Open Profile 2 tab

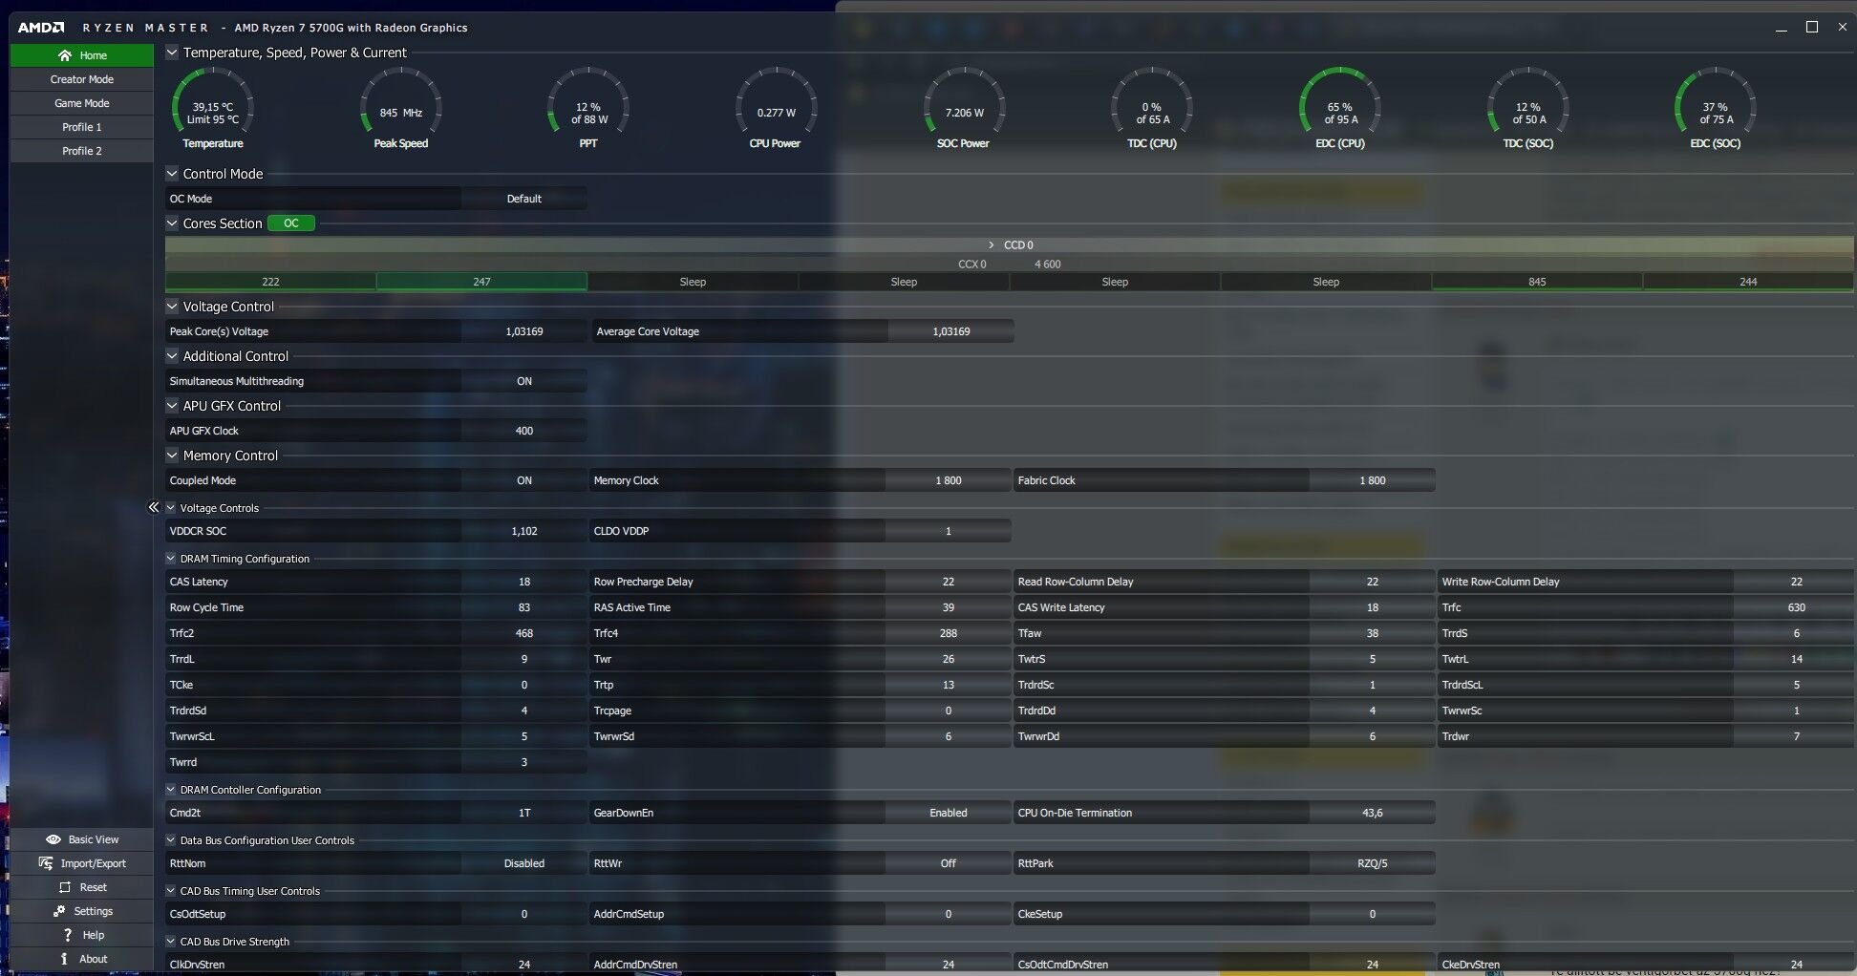[x=81, y=151]
